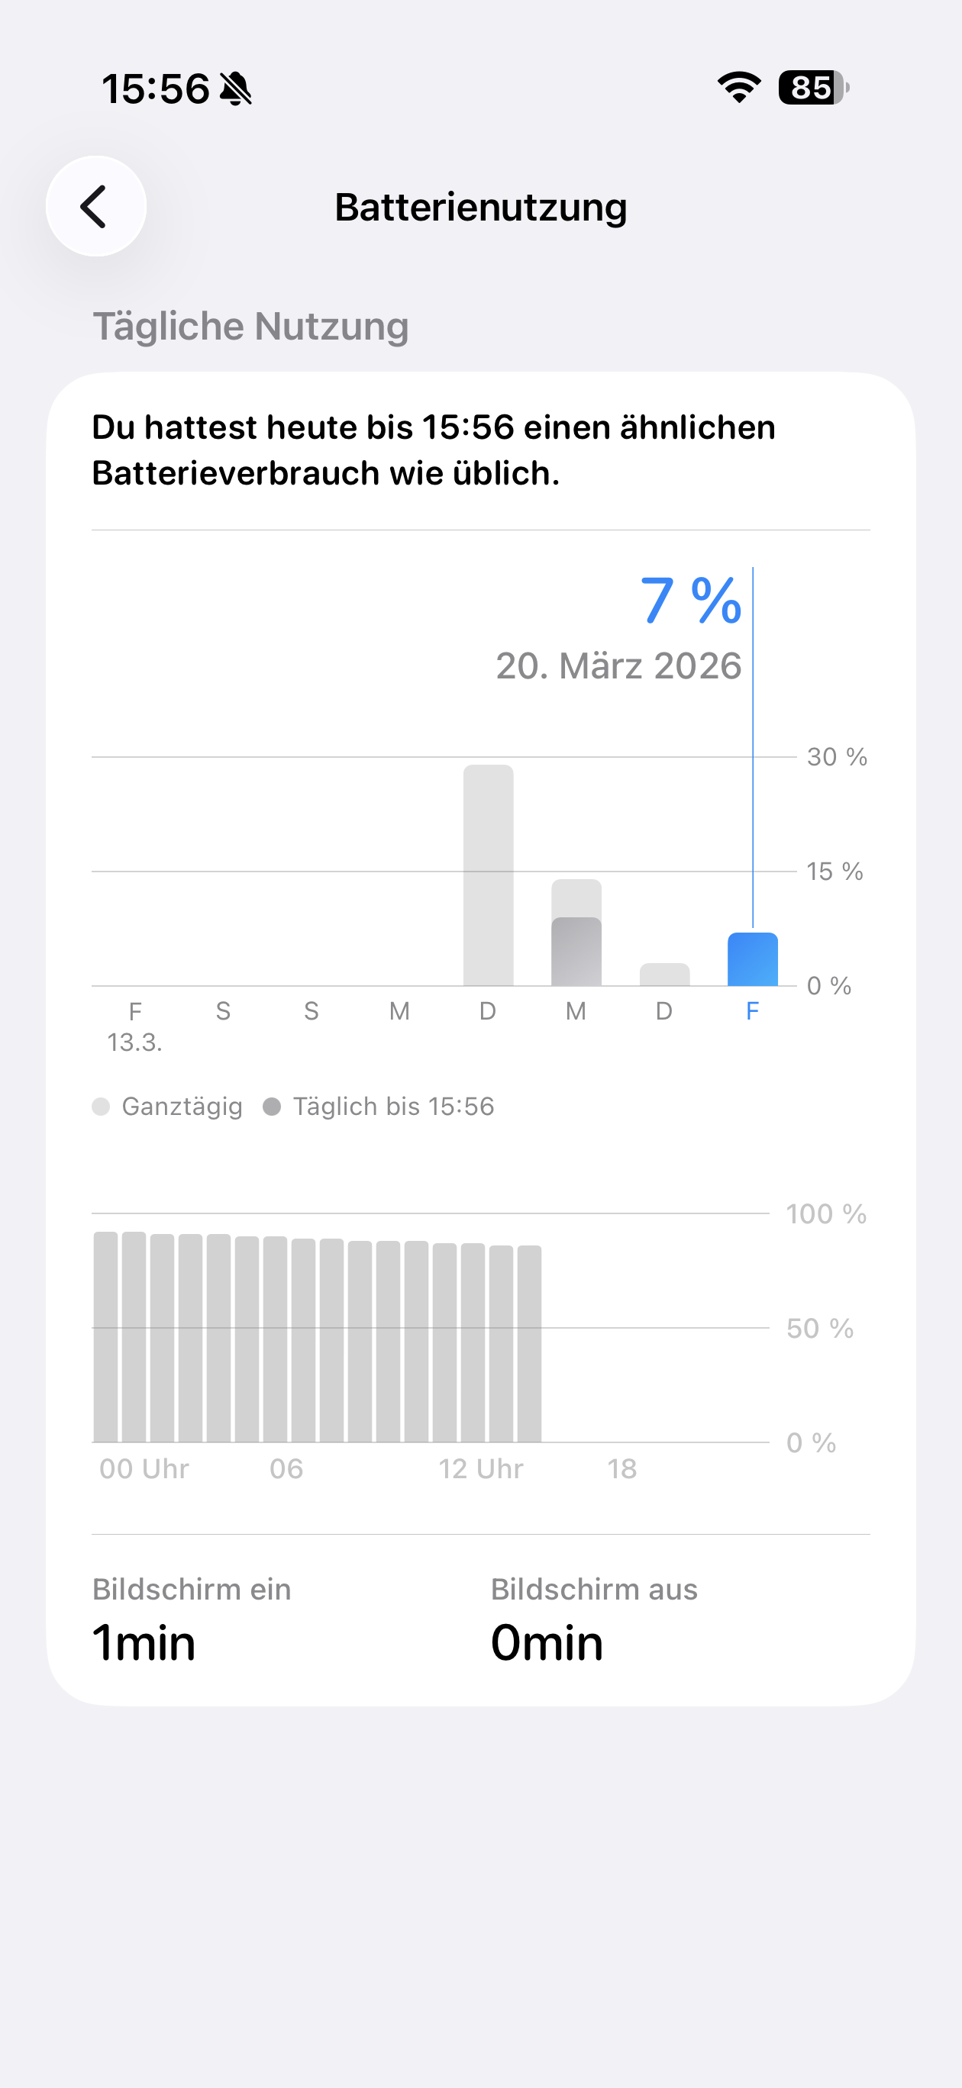Tap the Wi-Fi status icon
Screen dimensions: 962x2088
pos(738,88)
